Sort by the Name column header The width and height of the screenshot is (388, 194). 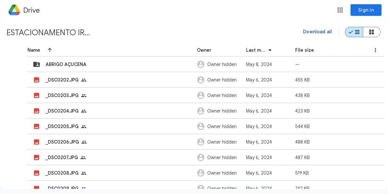[x=34, y=50]
